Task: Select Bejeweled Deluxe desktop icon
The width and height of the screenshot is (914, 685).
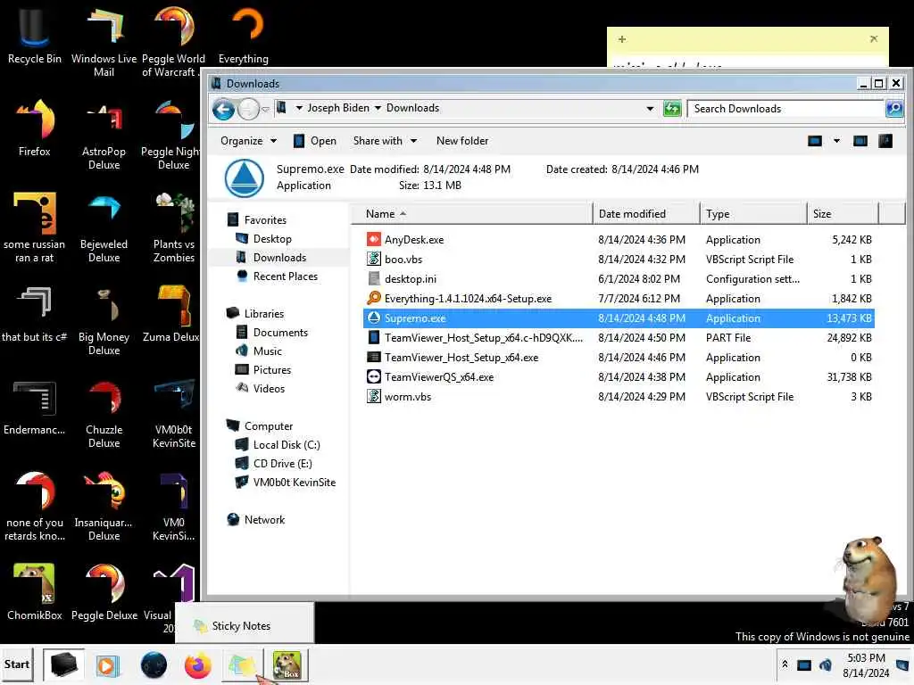Action: [104, 227]
